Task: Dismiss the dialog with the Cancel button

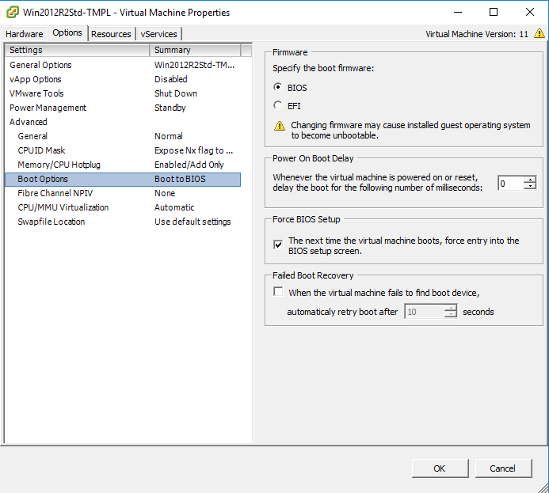Action: (503, 468)
